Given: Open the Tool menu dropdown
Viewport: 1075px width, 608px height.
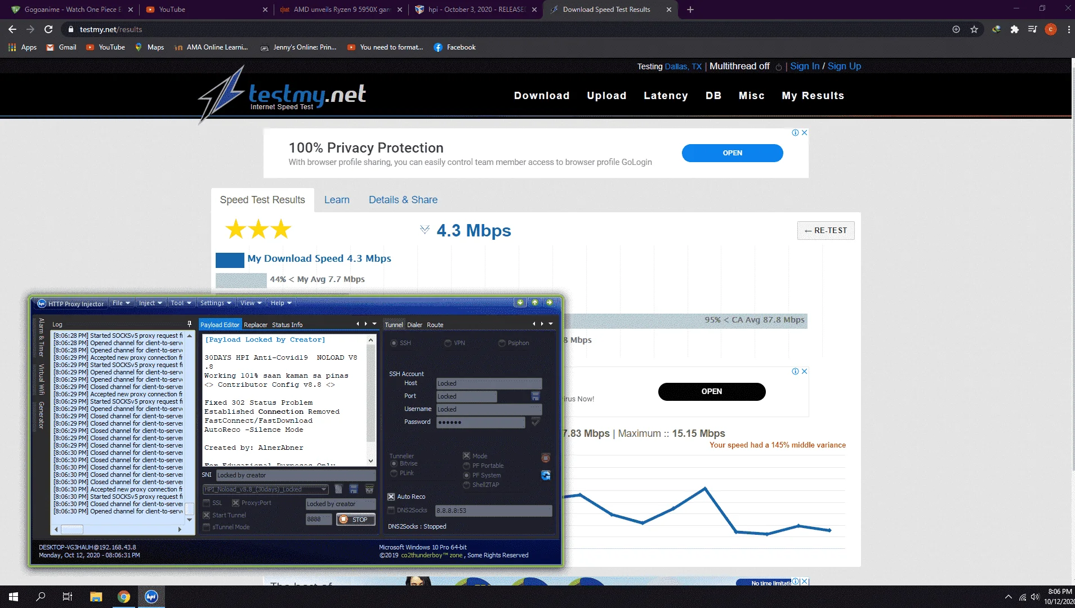Looking at the screenshot, I should tap(181, 303).
